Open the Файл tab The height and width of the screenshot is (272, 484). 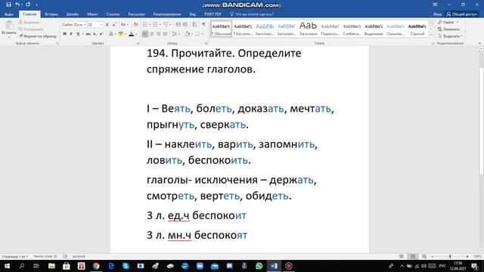pos(9,14)
